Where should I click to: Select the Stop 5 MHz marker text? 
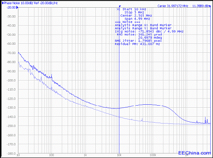coord(134,12)
